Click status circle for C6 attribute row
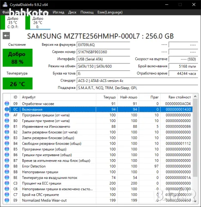This screenshot has width=201, height=207. (7, 189)
